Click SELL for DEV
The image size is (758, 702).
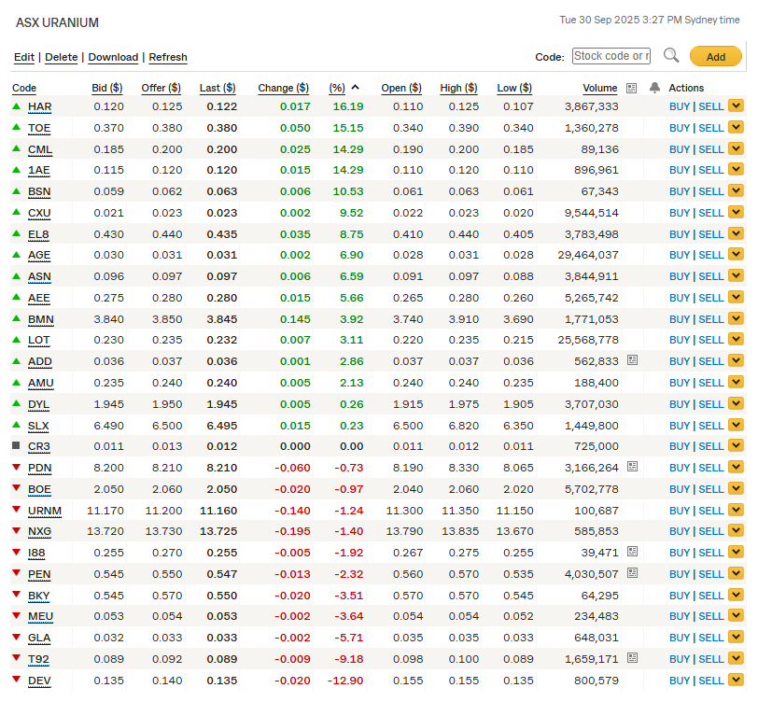click(x=711, y=681)
